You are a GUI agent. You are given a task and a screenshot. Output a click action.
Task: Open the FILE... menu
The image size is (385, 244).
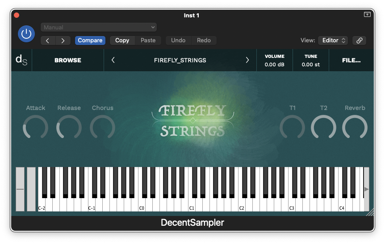pos(352,60)
